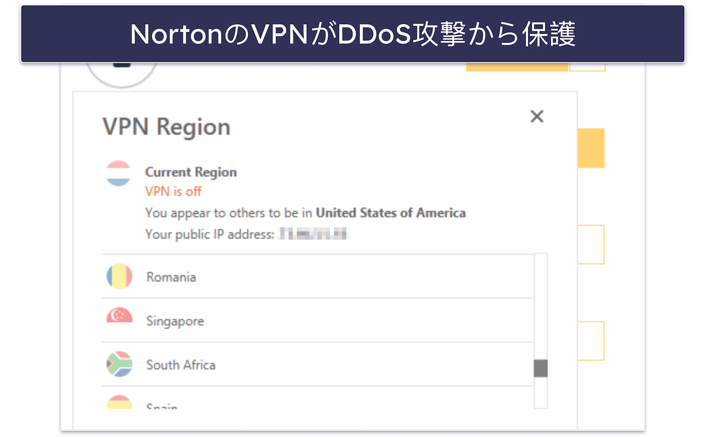
Task: Click the 'VPN Region' heading
Action: tap(167, 127)
